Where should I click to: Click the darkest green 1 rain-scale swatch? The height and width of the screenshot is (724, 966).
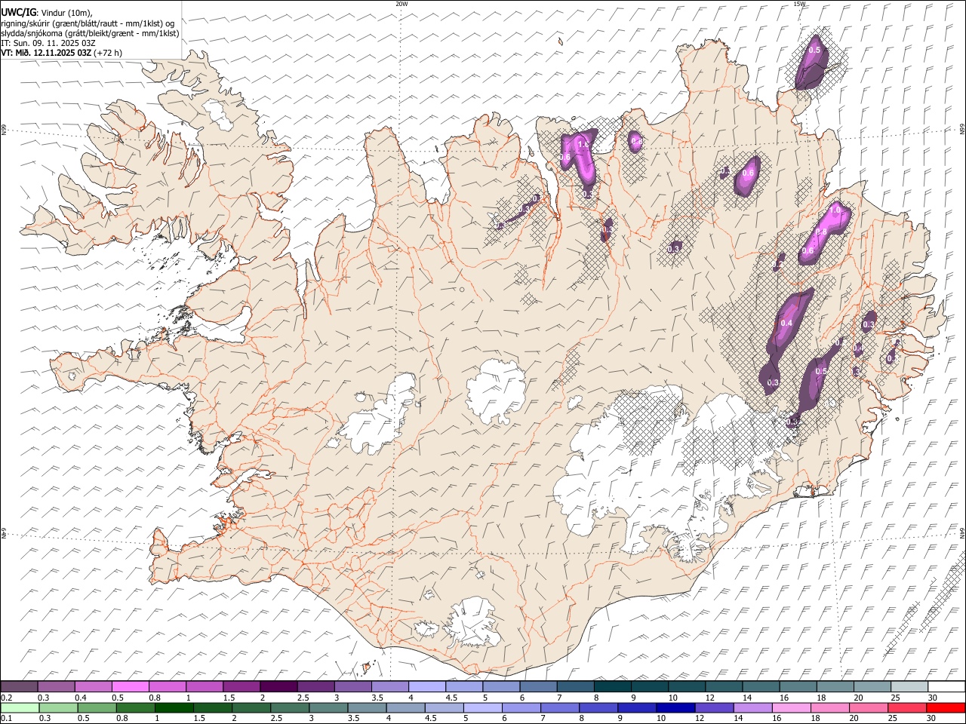pos(174,708)
